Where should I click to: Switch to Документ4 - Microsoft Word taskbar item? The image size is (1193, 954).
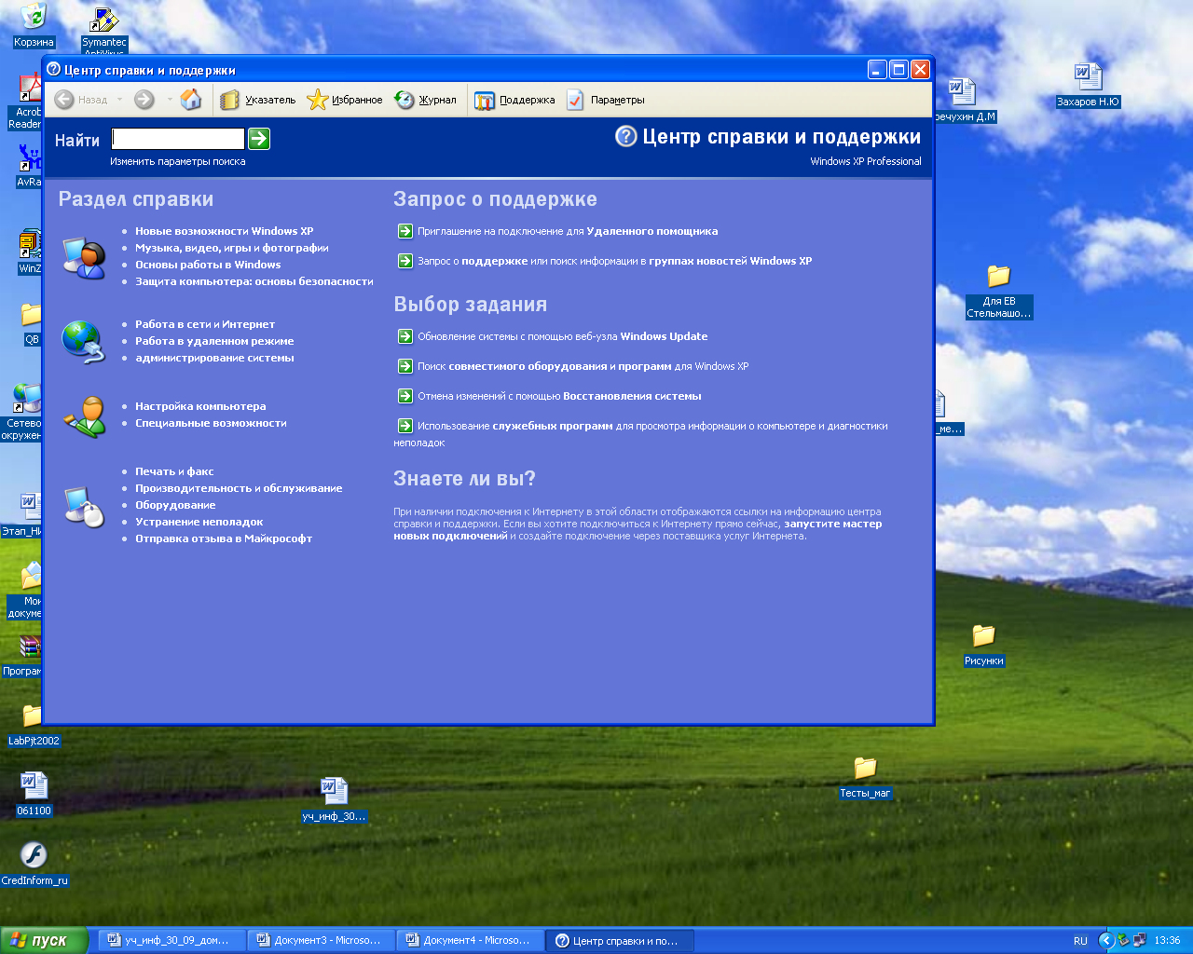(470, 940)
